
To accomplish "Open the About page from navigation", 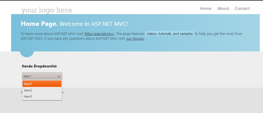I will 223,9.
